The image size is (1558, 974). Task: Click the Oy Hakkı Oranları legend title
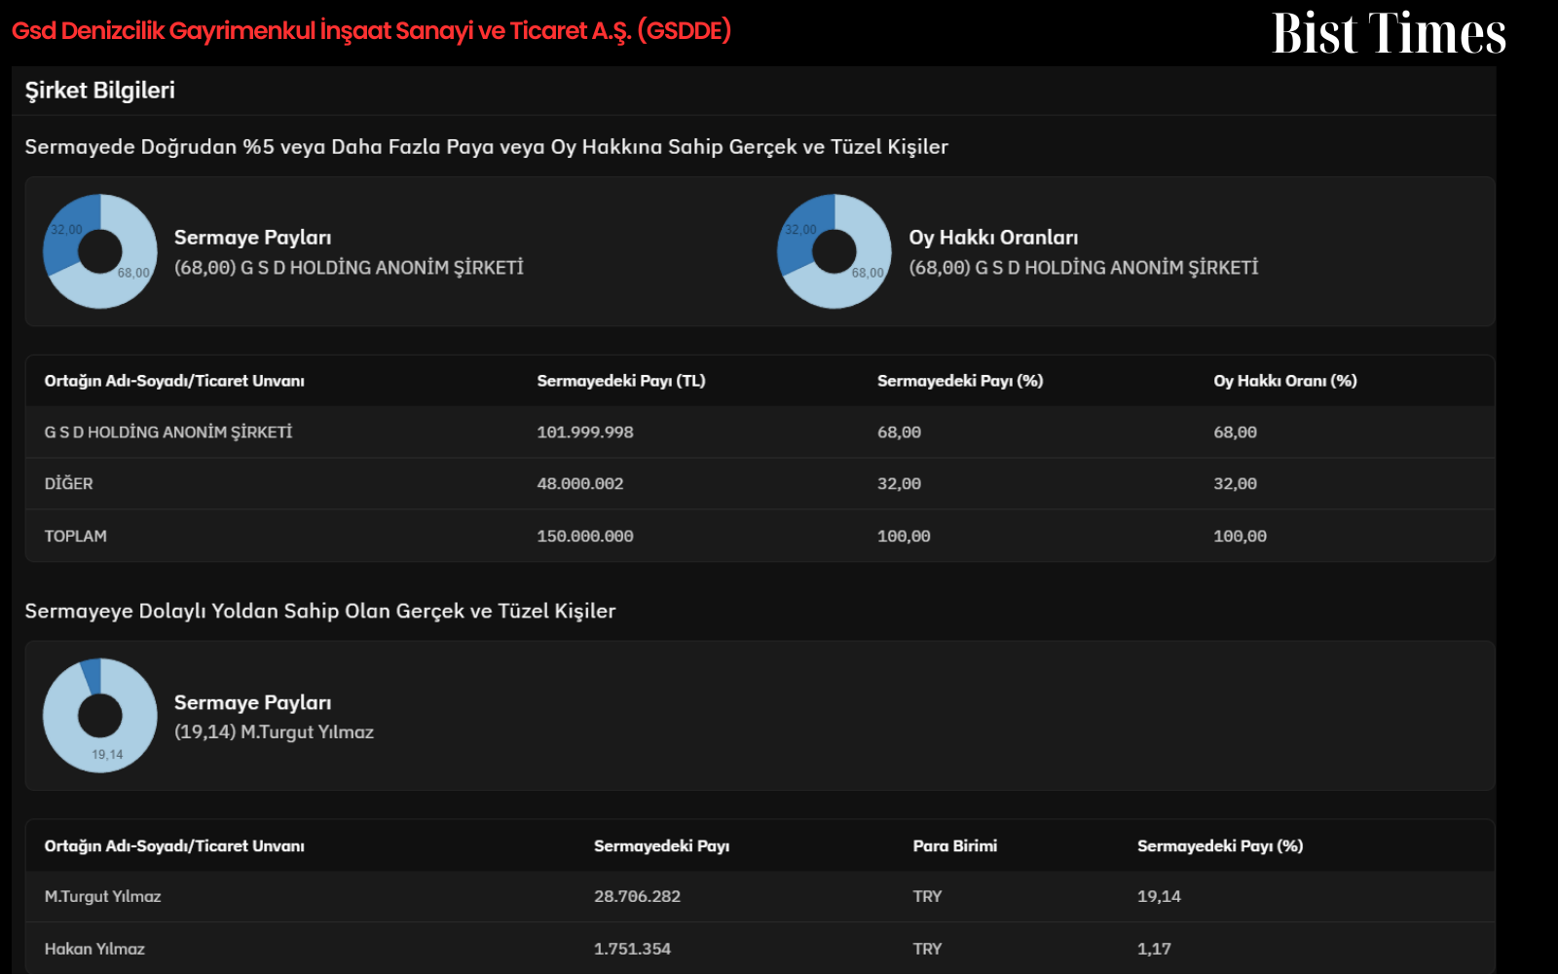[x=993, y=238]
